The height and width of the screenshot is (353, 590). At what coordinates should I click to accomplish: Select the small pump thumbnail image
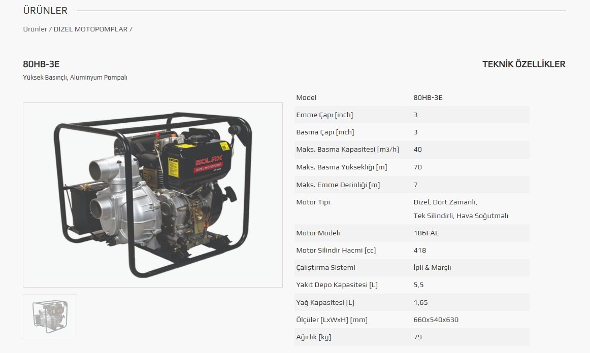point(50,316)
